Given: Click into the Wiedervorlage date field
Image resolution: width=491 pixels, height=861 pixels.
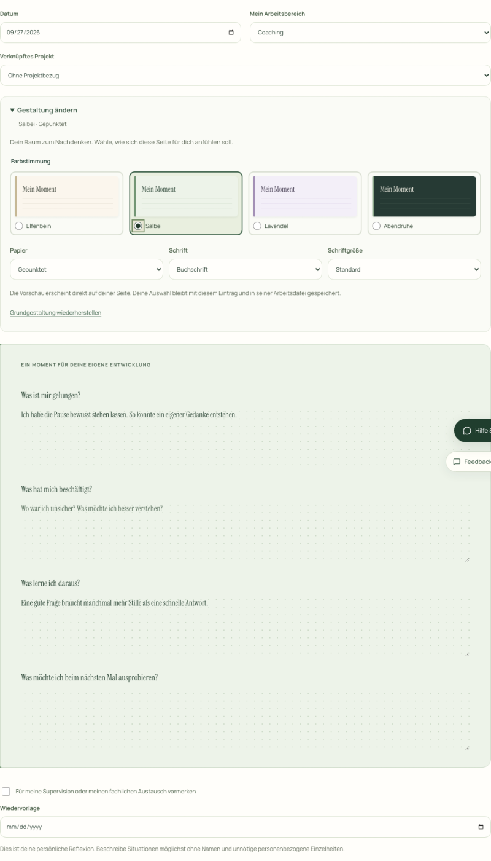Looking at the screenshot, I should click(245, 827).
